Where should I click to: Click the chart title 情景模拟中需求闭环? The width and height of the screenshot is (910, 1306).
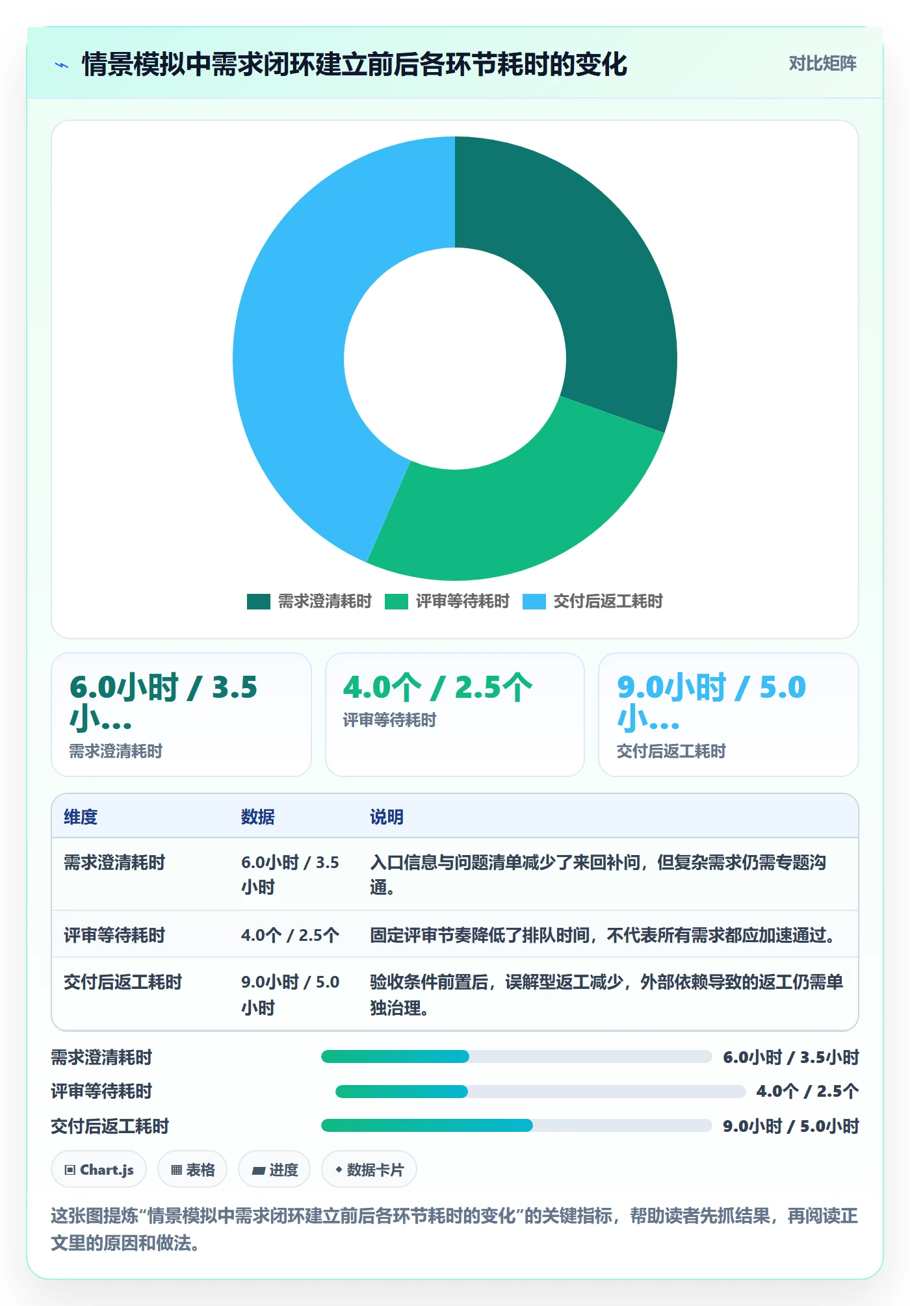(x=355, y=64)
